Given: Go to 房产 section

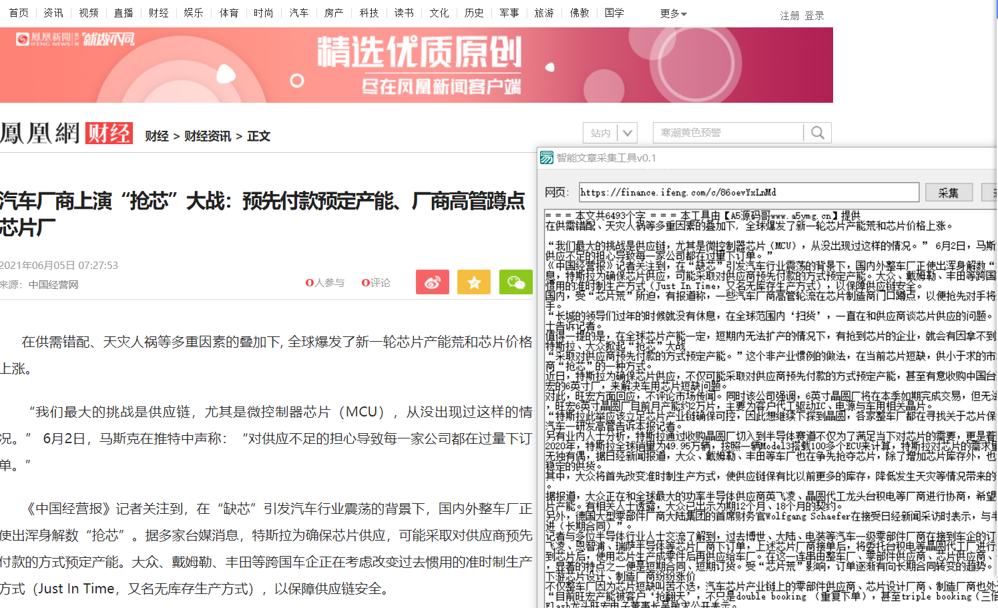Looking at the screenshot, I should pos(334,13).
